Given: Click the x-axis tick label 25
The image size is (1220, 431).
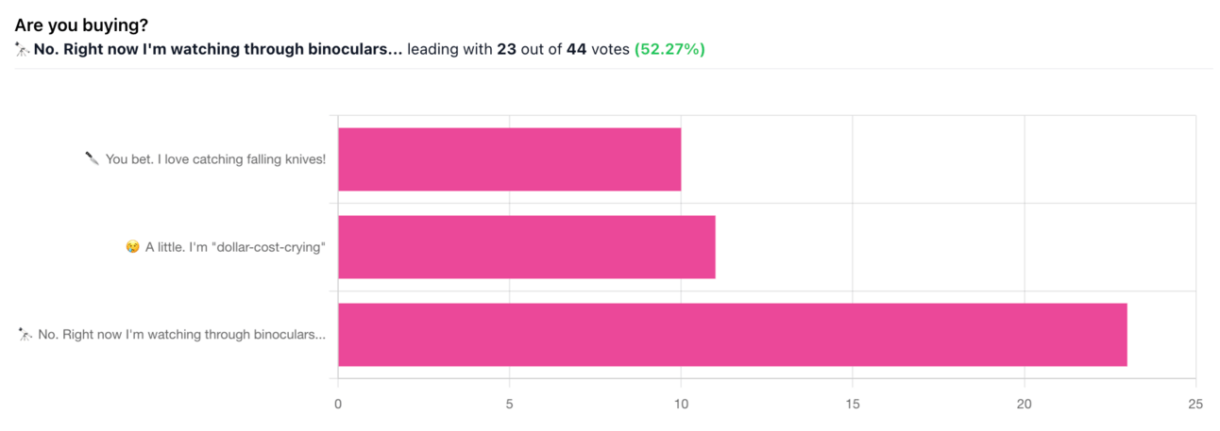Looking at the screenshot, I should pyautogui.click(x=1195, y=405).
